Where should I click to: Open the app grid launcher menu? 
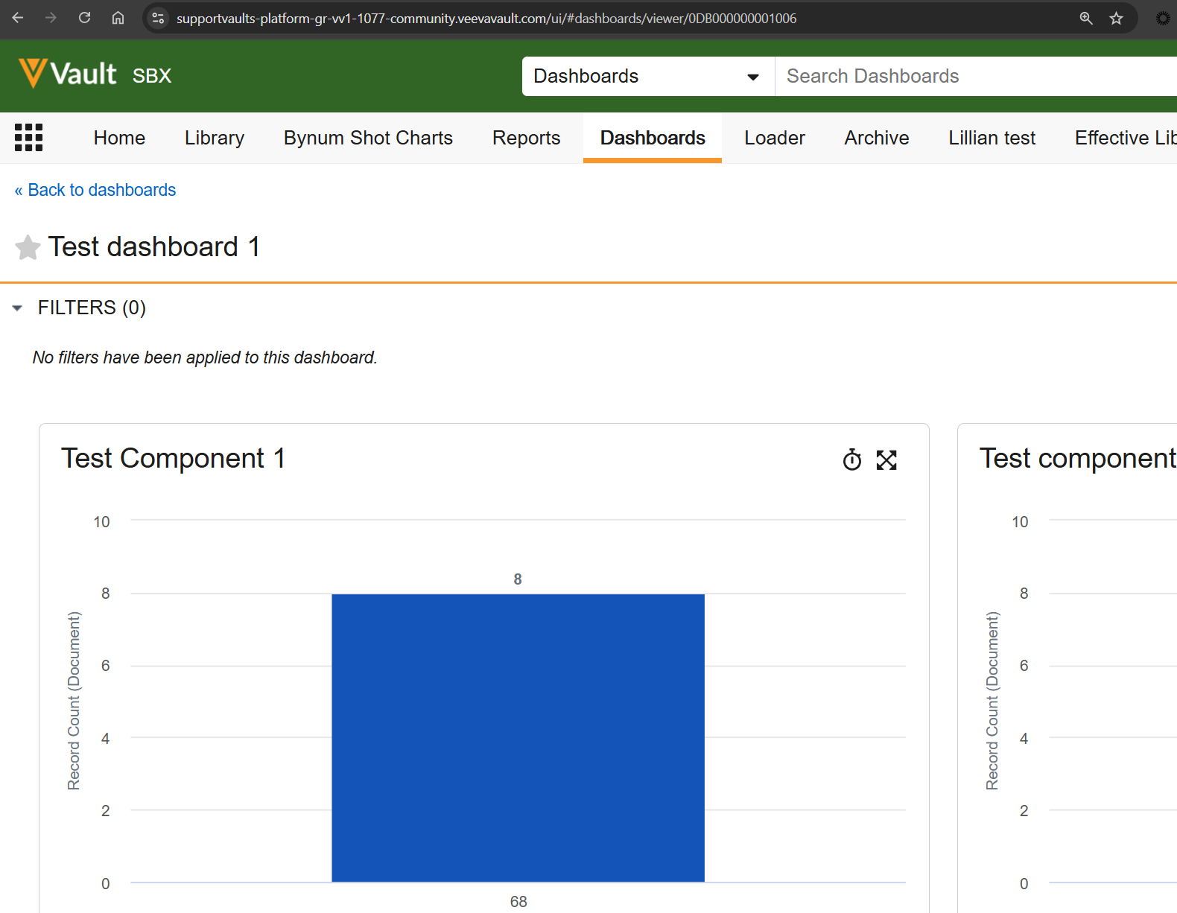[29, 138]
